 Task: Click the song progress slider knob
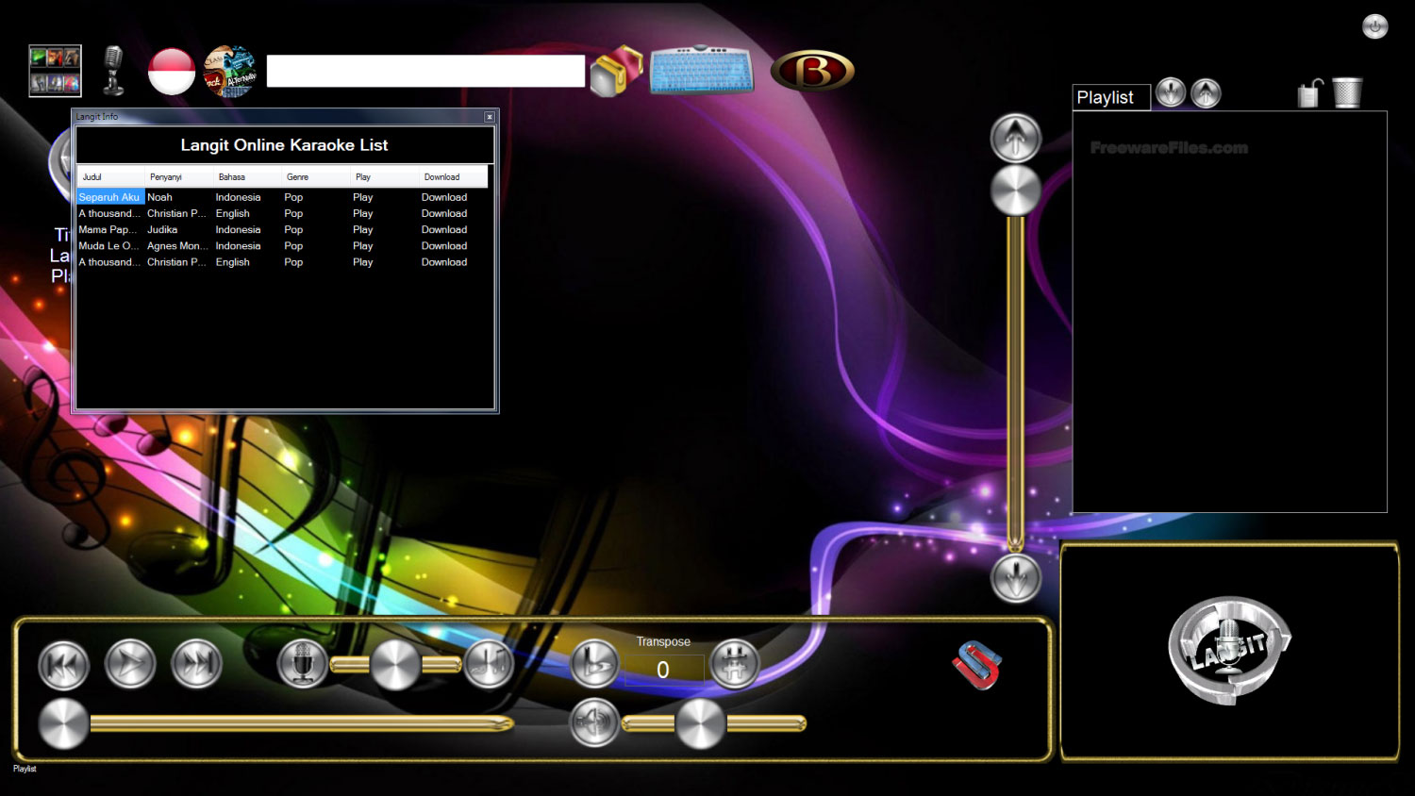(63, 724)
